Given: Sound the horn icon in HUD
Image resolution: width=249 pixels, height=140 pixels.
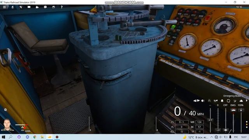Looking at the screenshot, I should (216, 101).
